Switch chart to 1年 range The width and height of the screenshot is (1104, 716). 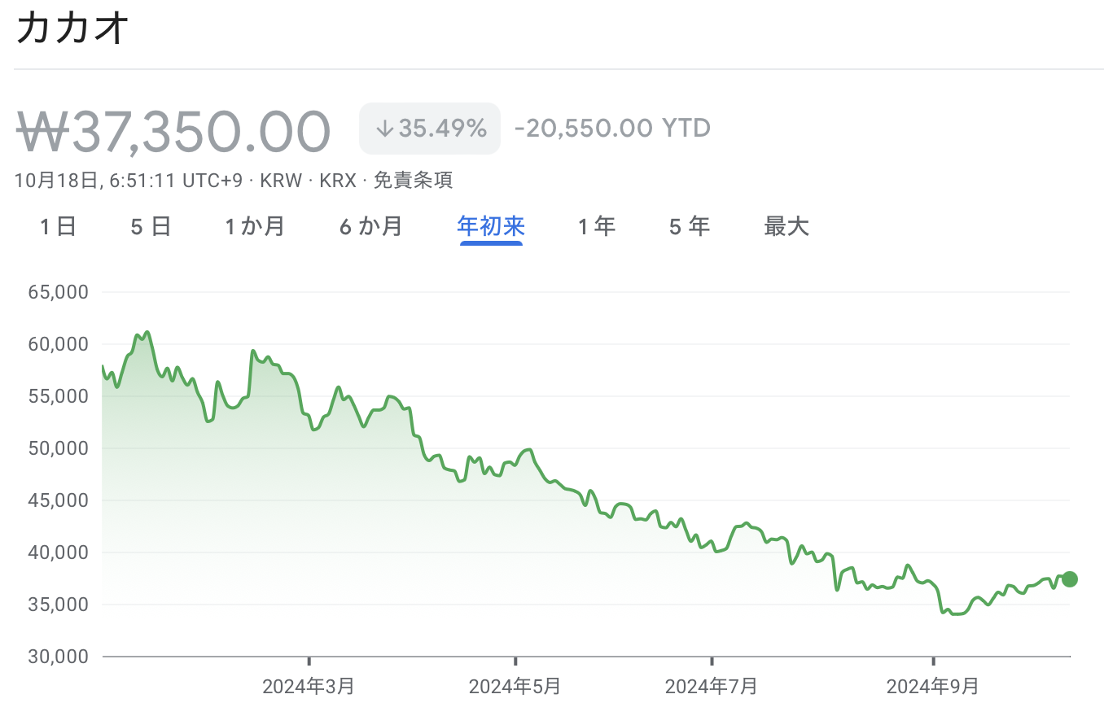[x=597, y=226]
